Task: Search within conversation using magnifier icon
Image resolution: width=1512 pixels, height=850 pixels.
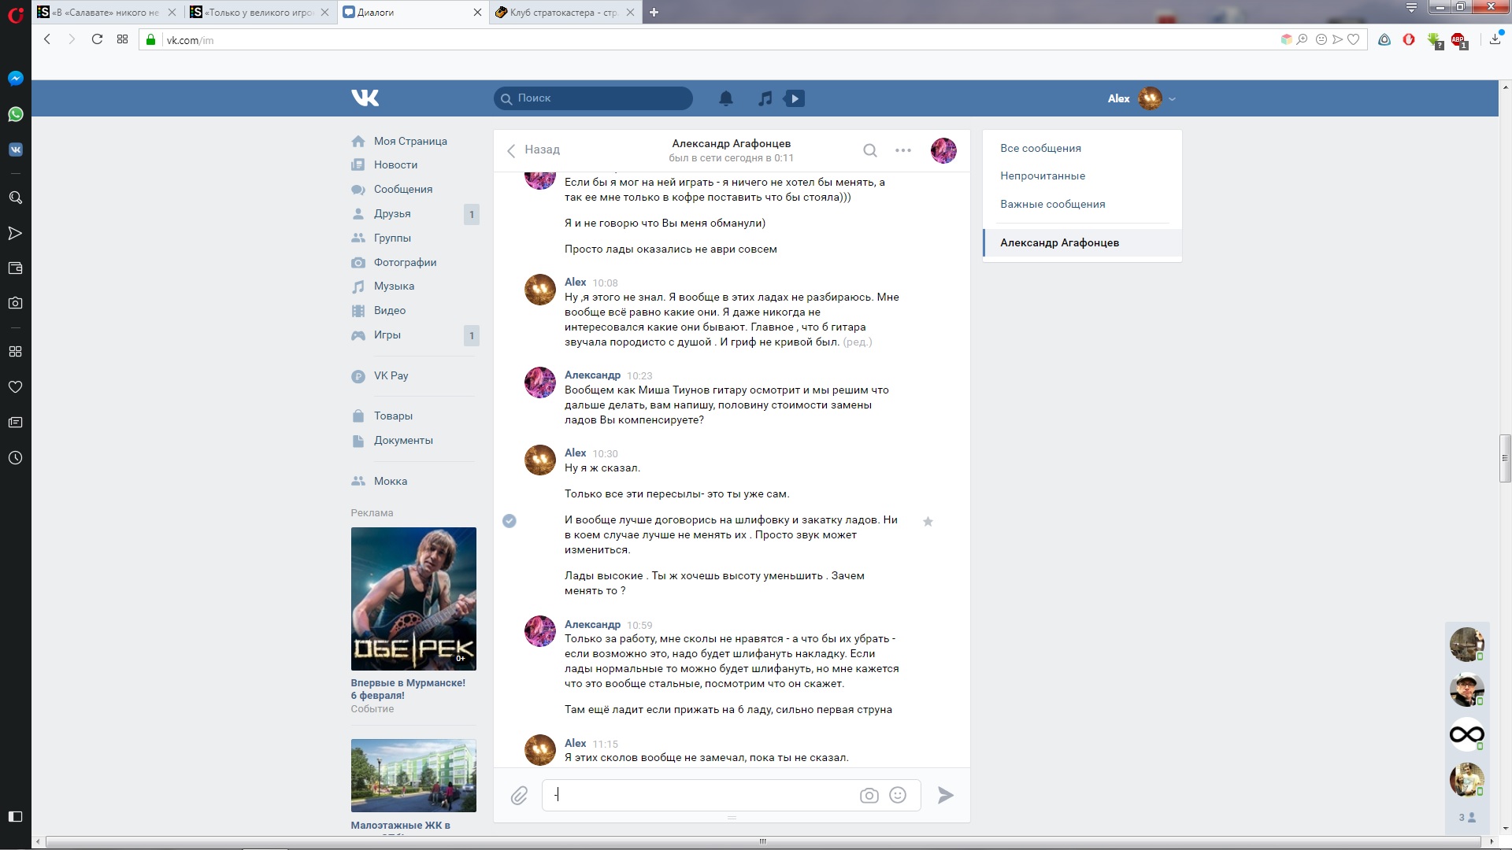Action: pos(869,150)
